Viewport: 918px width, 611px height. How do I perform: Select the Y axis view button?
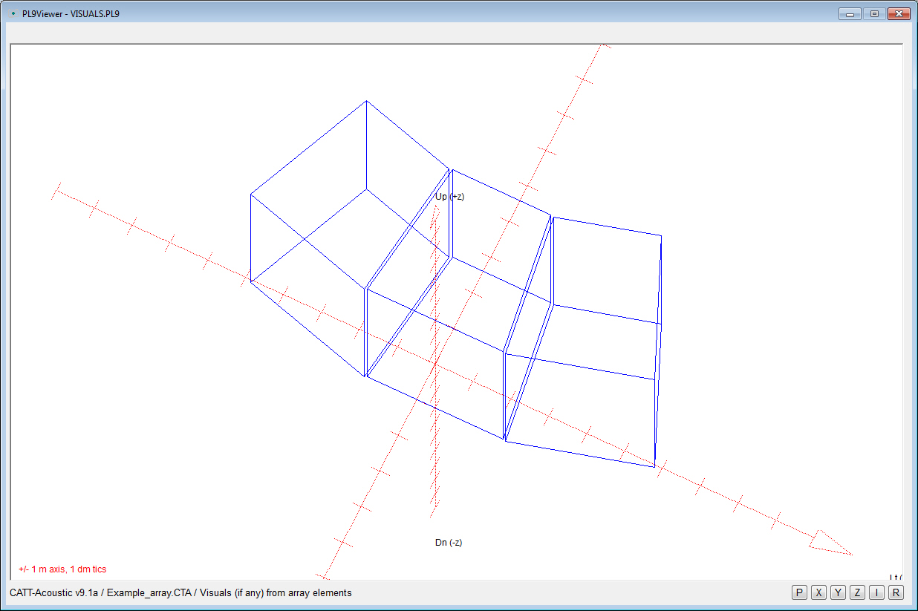coord(838,592)
